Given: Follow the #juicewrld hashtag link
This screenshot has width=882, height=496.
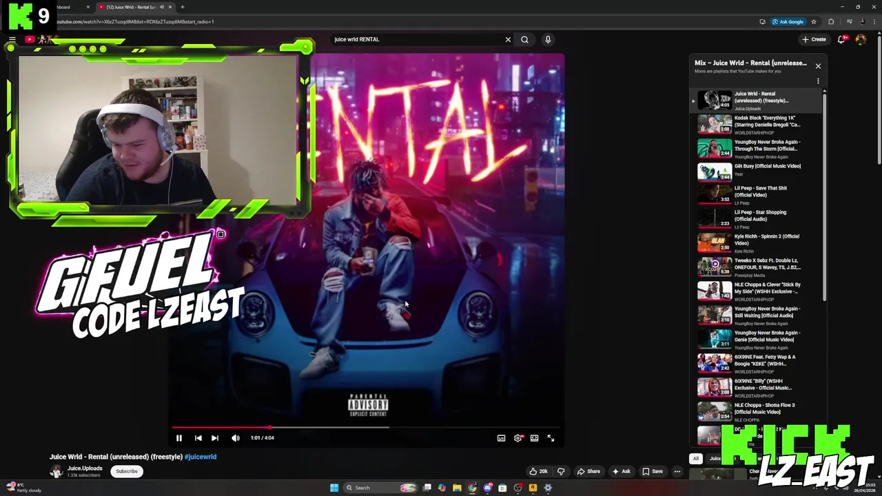Looking at the screenshot, I should click(x=201, y=457).
